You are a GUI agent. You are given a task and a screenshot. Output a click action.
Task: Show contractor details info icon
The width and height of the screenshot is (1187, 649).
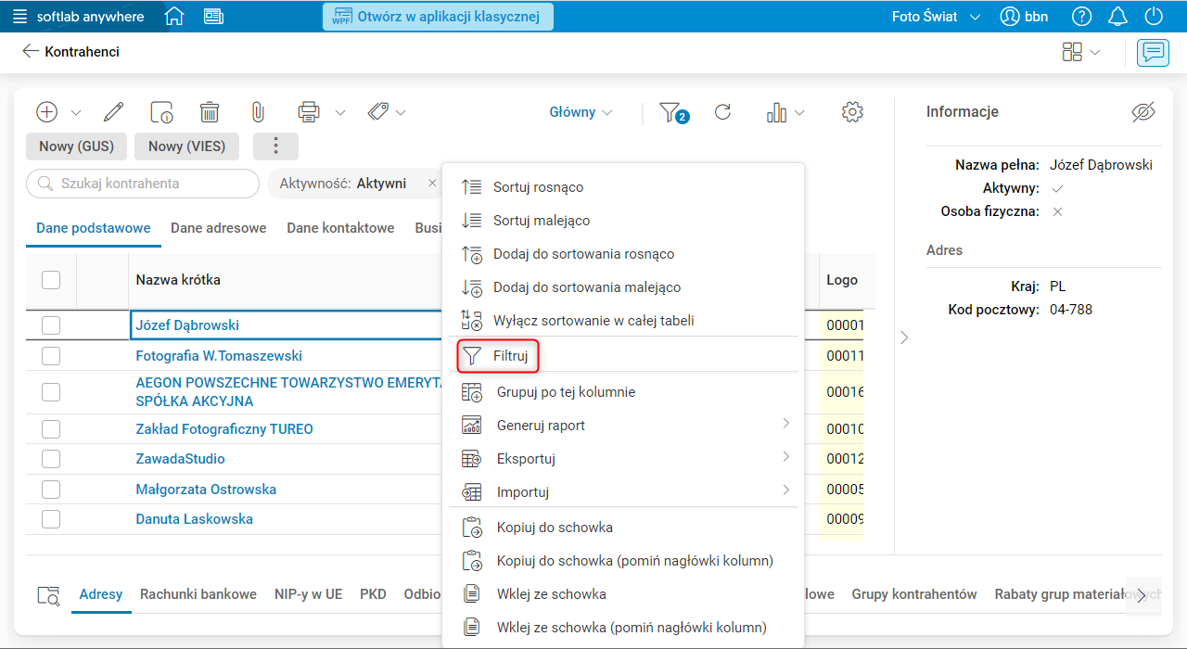(x=161, y=112)
